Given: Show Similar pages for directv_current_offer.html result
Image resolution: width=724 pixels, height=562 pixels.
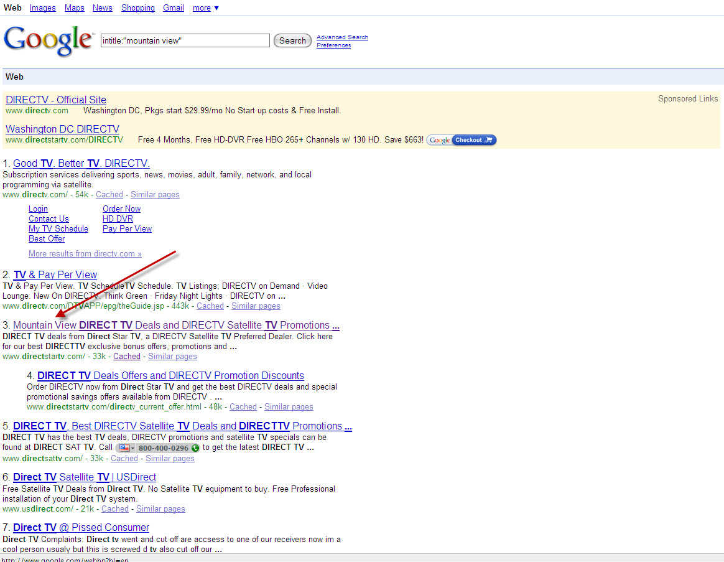Looking at the screenshot, I should point(289,406).
